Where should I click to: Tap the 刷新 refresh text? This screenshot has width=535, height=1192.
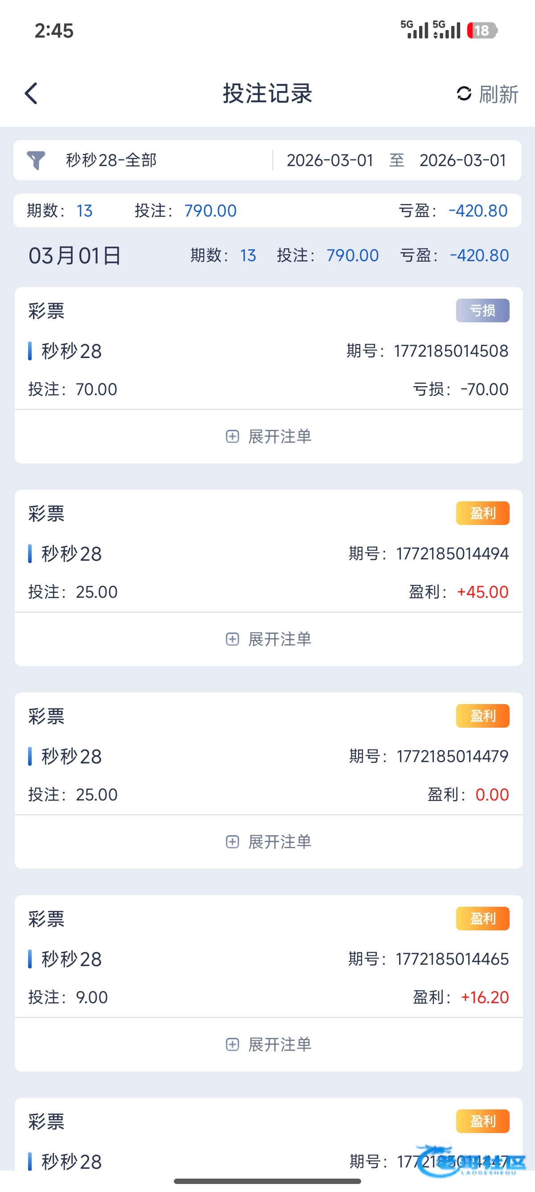tap(498, 94)
